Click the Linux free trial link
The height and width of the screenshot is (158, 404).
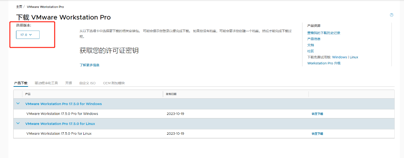[x=354, y=57]
